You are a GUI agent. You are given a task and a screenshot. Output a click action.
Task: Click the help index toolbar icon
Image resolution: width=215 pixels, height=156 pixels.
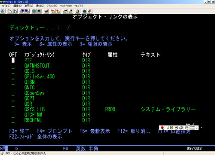pos(89,11)
